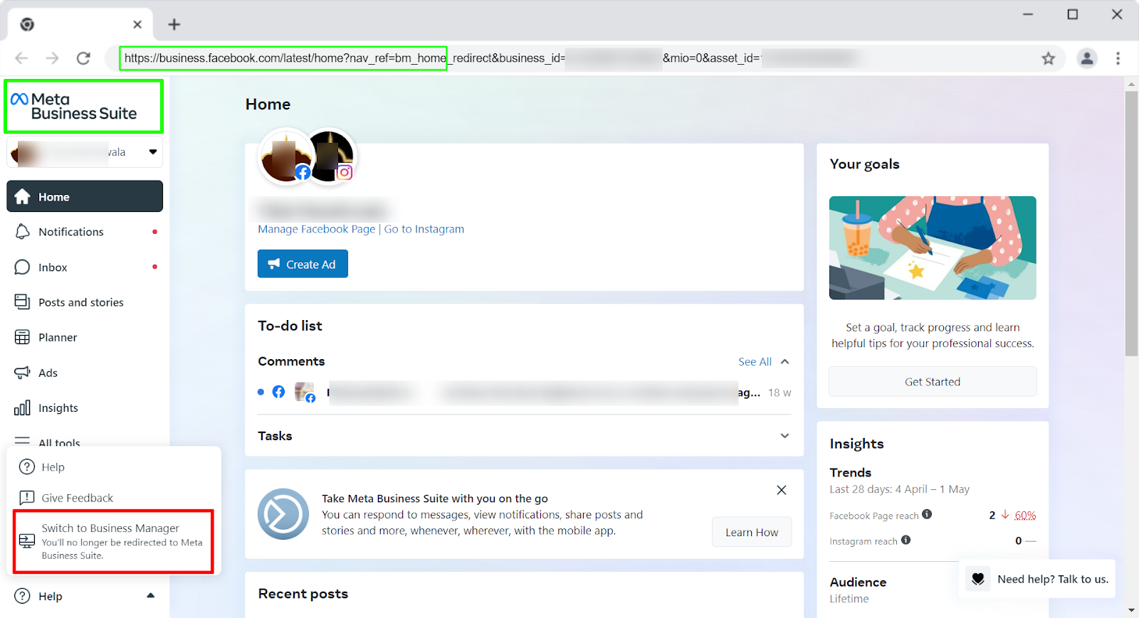Open the browser three-dot menu
This screenshot has width=1139, height=618.
1118,58
